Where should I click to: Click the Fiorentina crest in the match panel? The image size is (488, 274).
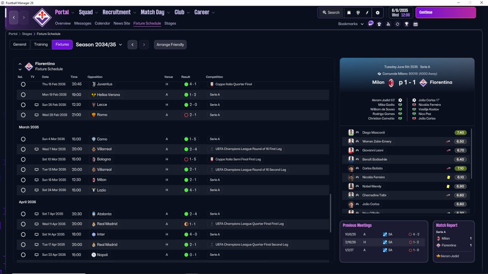click(423, 82)
